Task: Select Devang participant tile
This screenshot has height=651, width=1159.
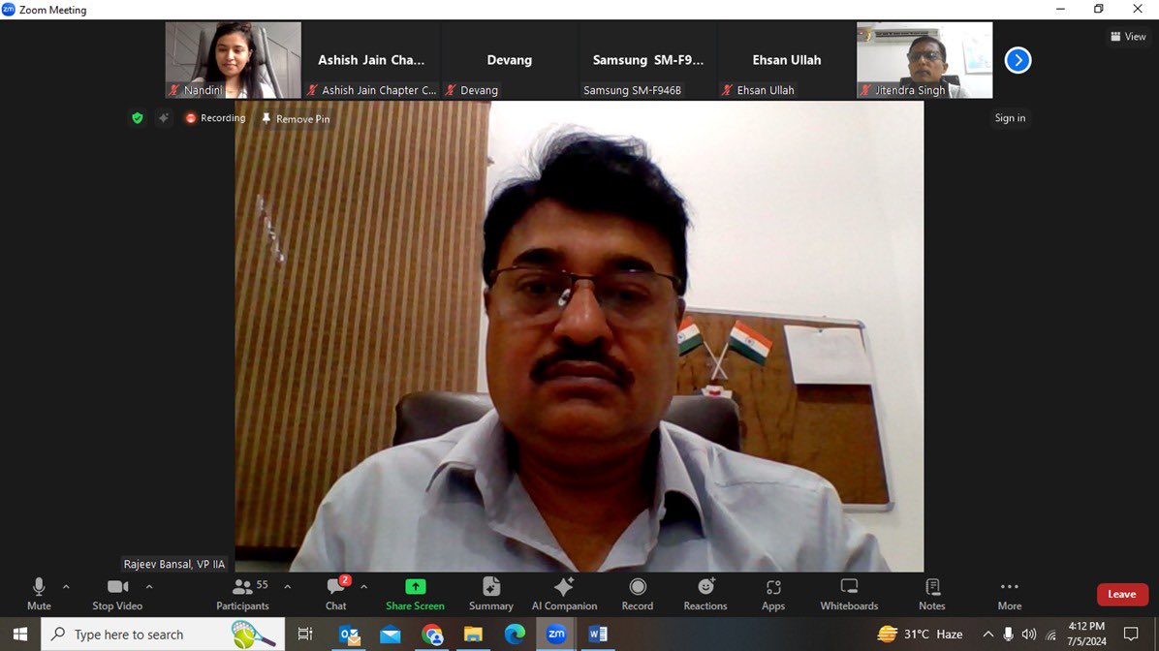Action: coord(510,60)
